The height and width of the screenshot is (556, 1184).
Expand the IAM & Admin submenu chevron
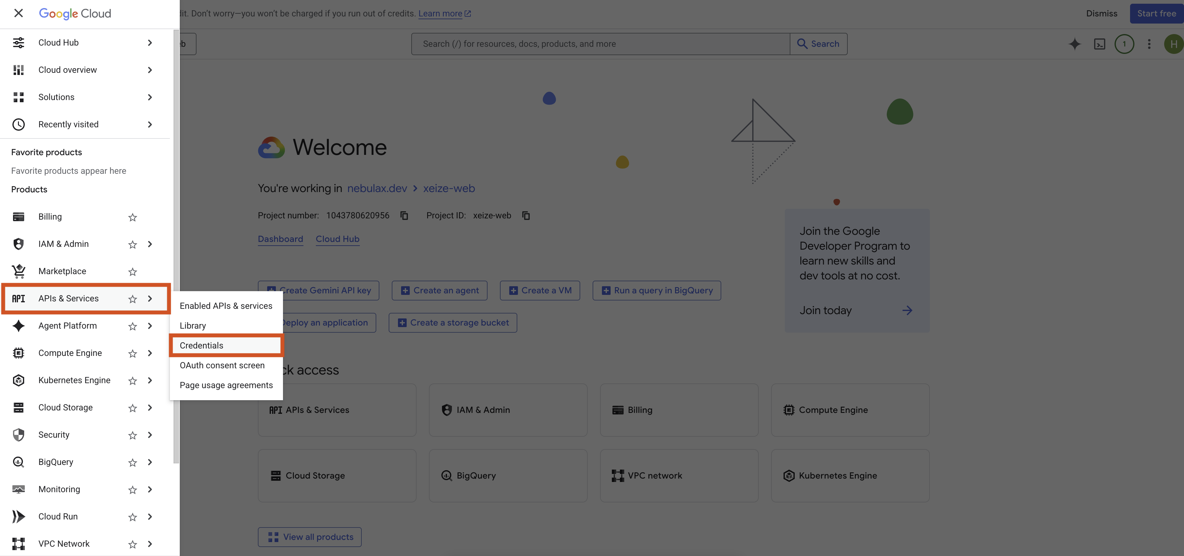click(x=150, y=244)
